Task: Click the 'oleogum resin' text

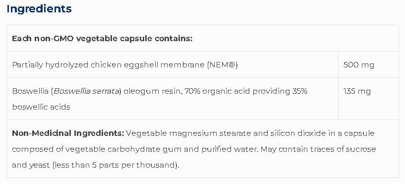Action: coord(153,91)
